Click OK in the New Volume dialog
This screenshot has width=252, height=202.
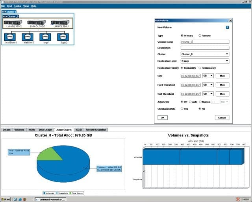point(163,118)
